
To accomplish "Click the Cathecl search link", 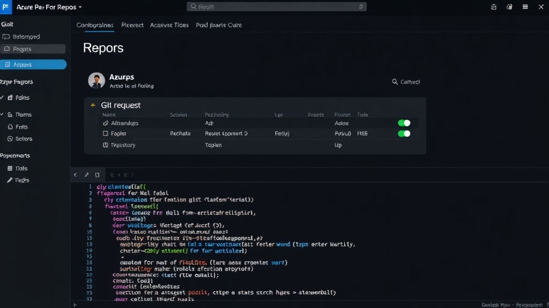I will pyautogui.click(x=410, y=82).
